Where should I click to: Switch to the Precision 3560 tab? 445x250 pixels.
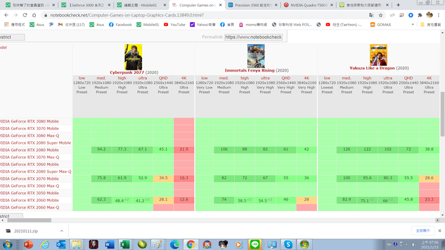pyautogui.click(x=252, y=5)
